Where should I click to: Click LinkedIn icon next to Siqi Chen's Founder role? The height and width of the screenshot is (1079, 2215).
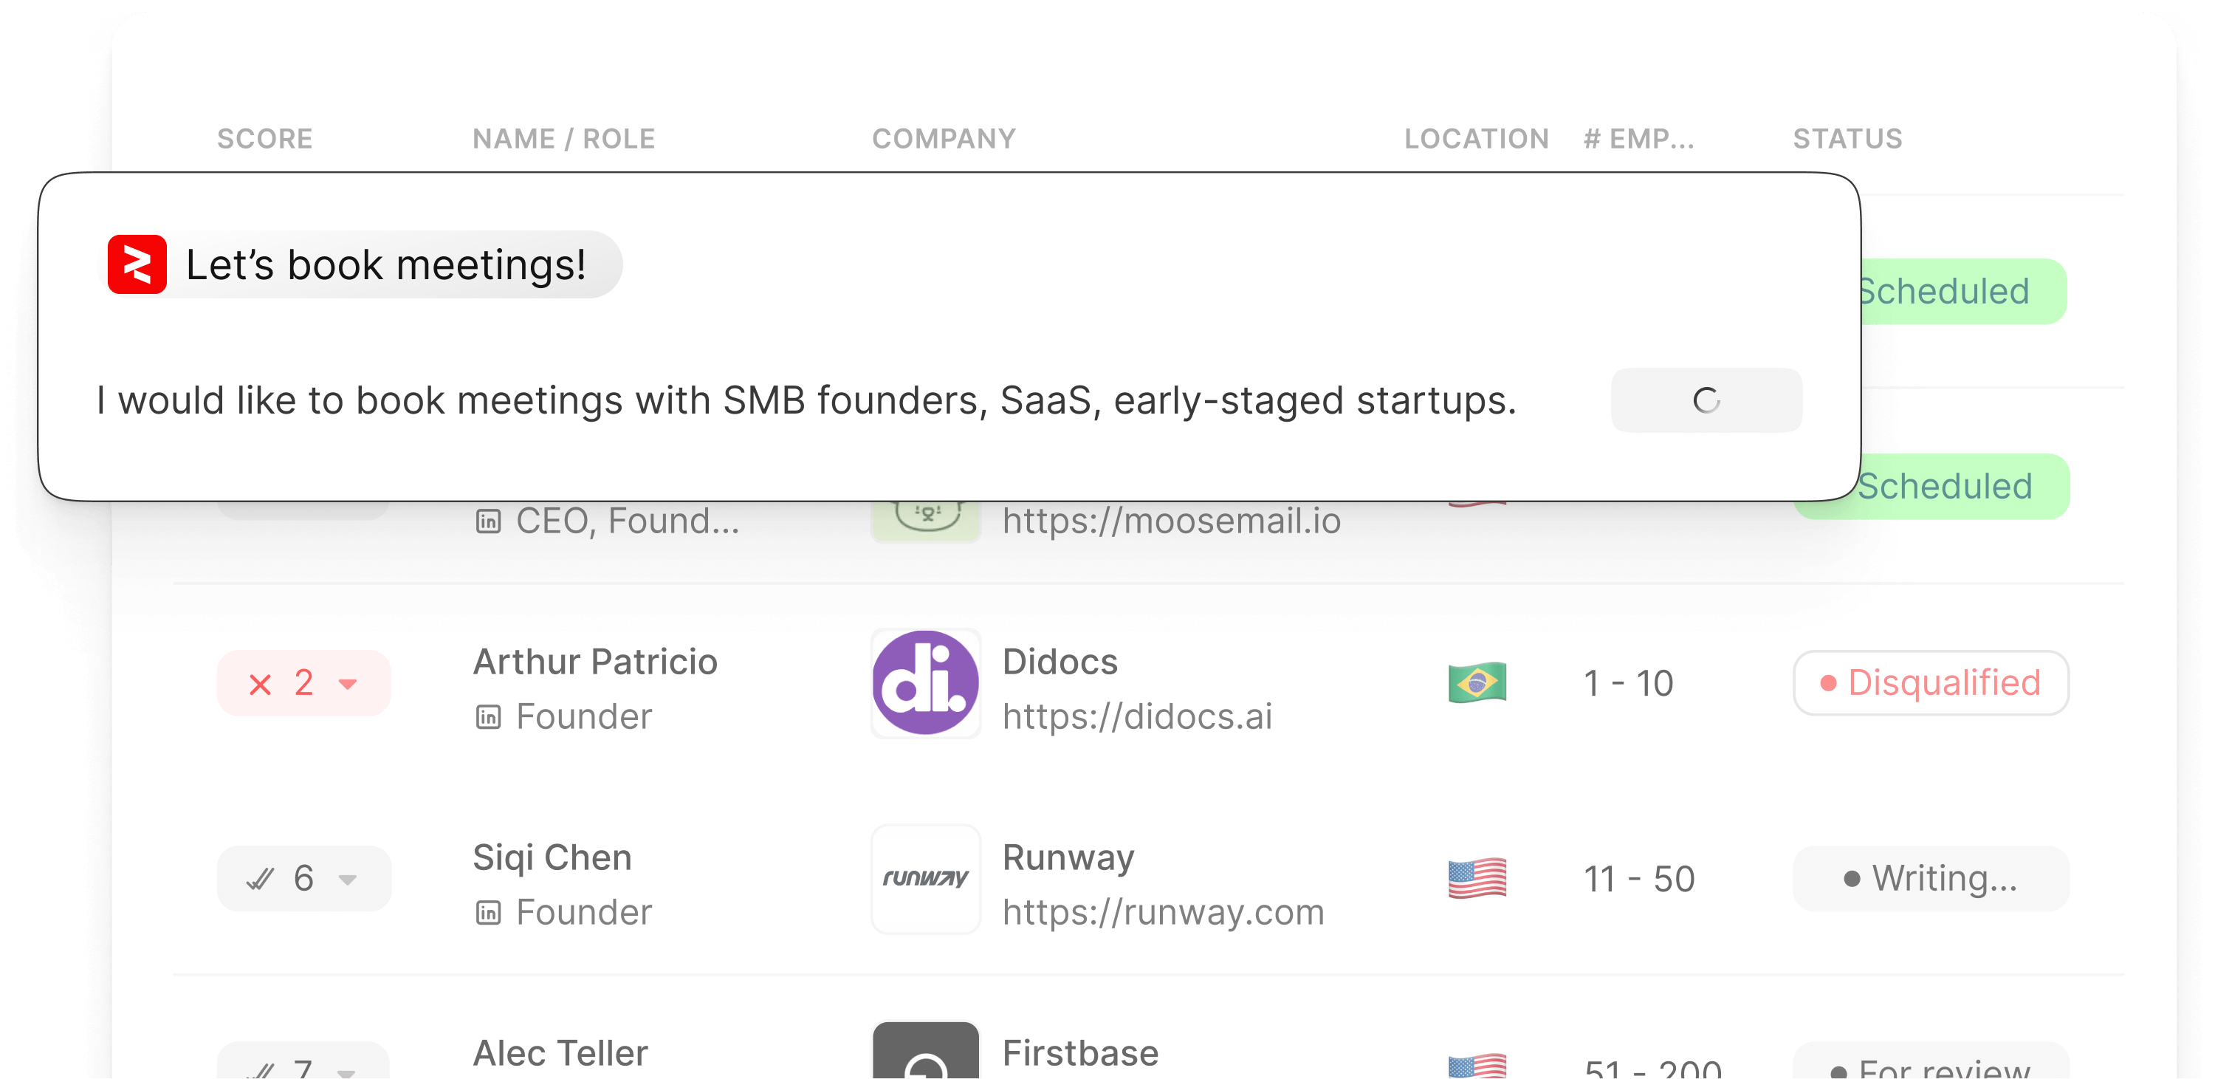487,912
